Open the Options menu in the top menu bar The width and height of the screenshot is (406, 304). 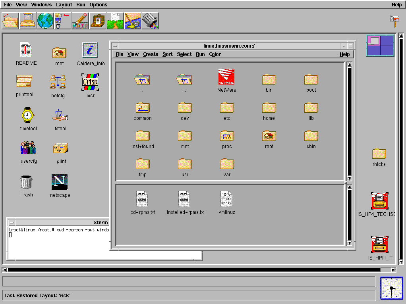(x=98, y=5)
